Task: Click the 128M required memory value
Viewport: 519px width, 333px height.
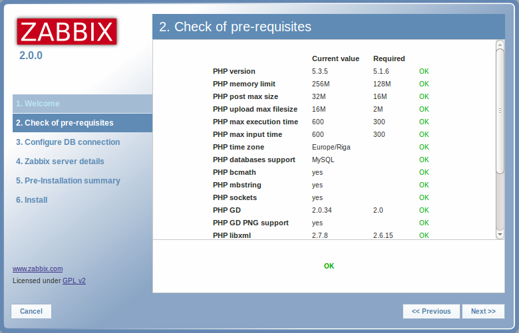Action: click(382, 84)
